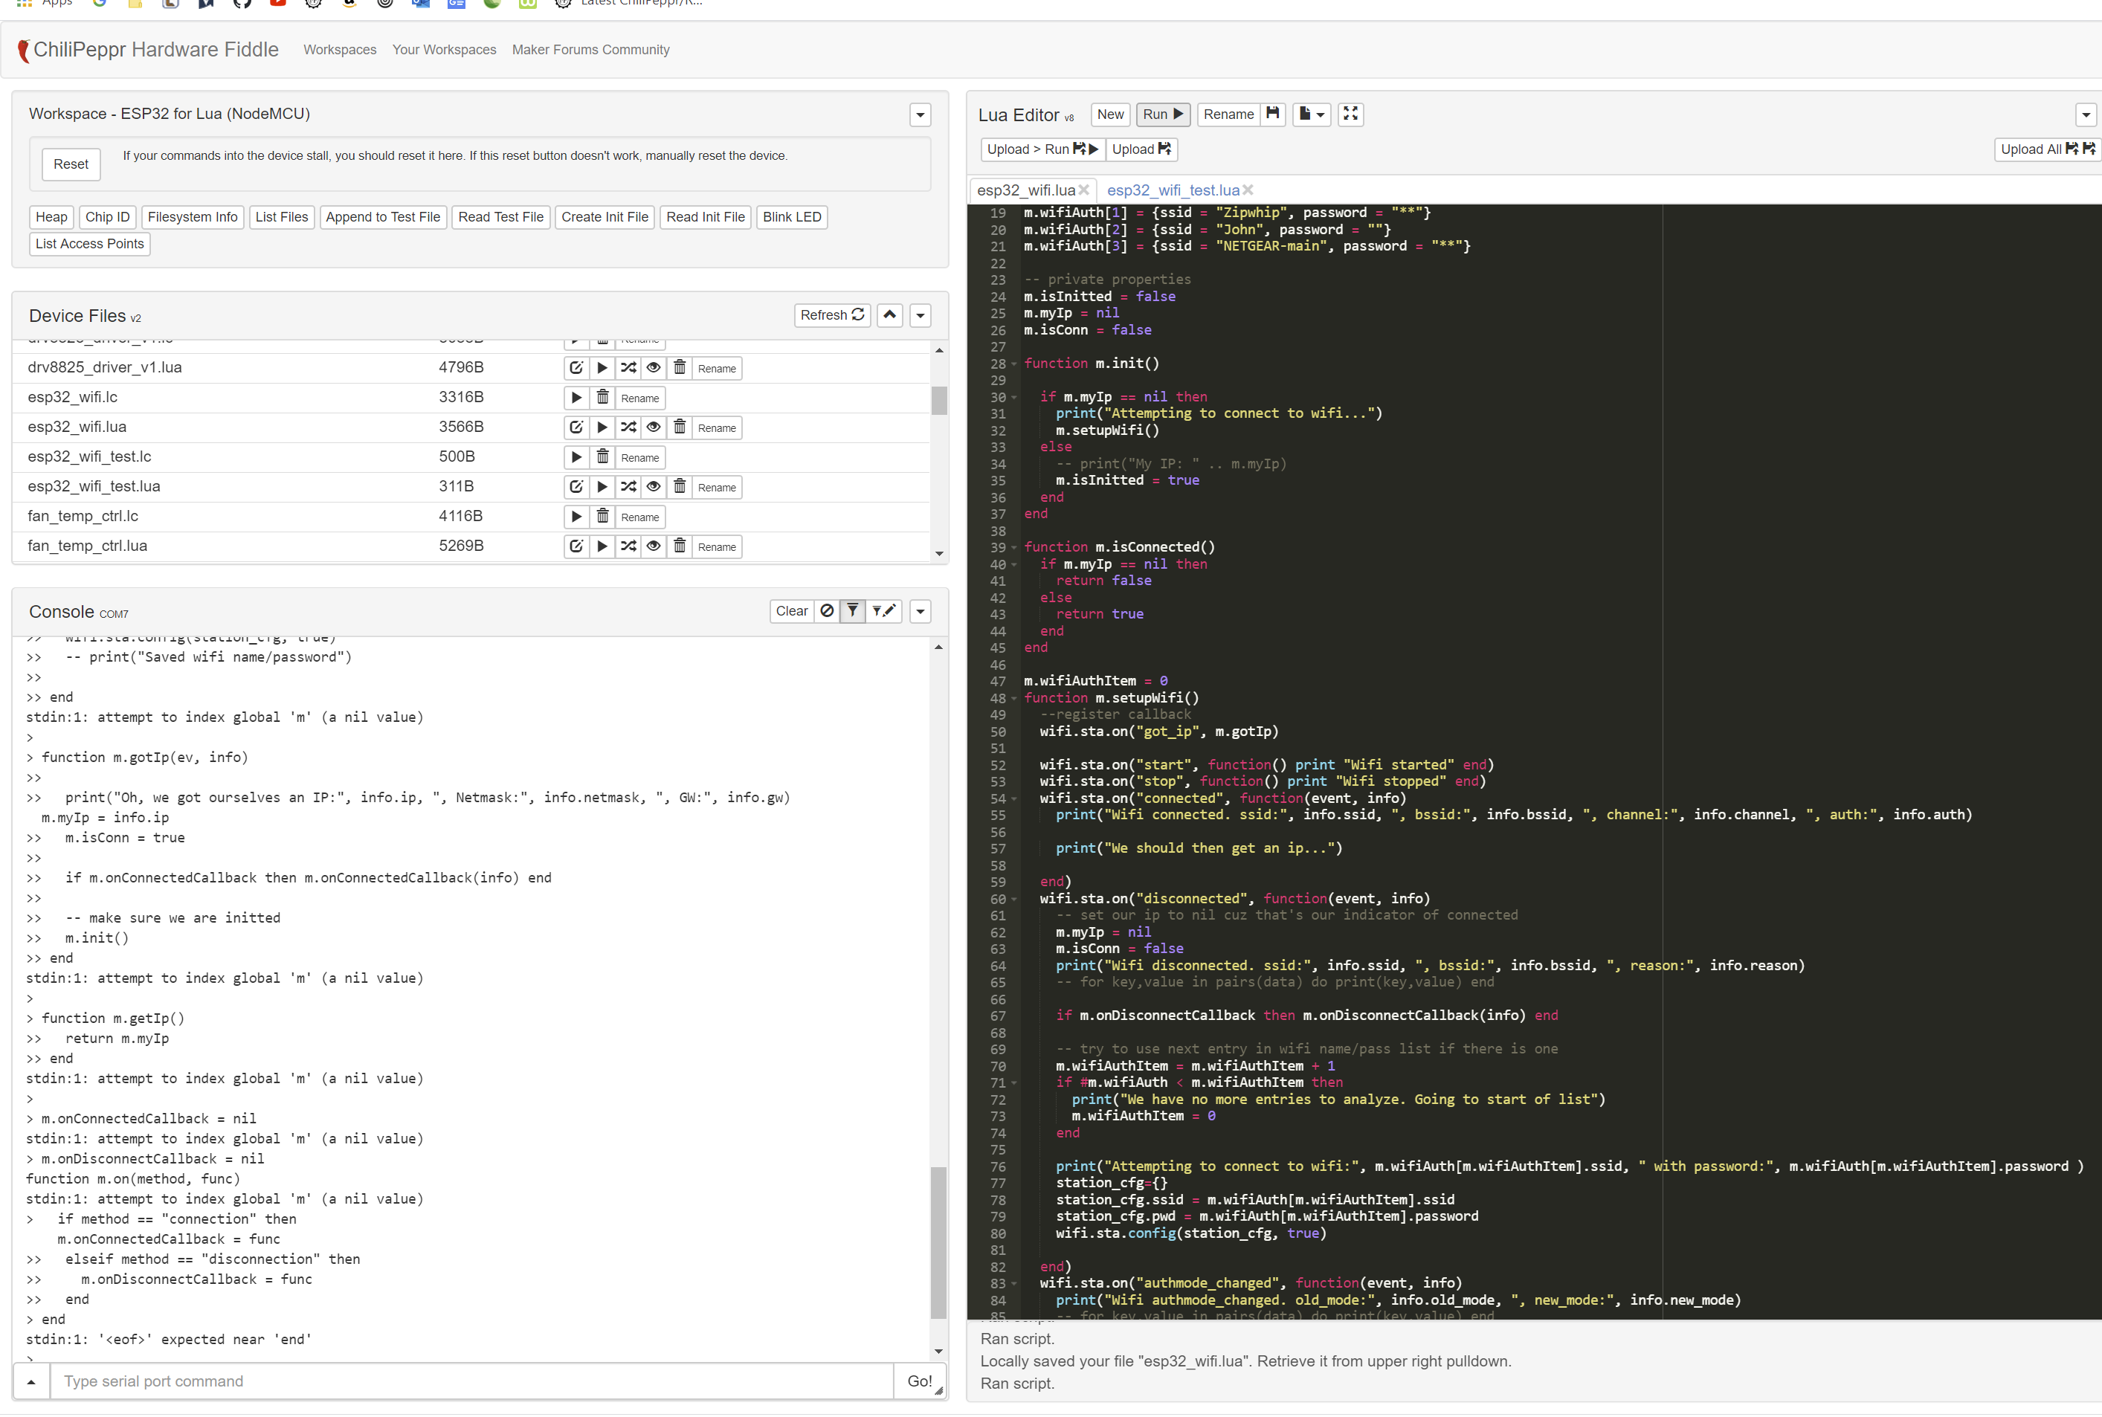
Task: Open the Lua Editor panel dropdown
Action: (2086, 114)
